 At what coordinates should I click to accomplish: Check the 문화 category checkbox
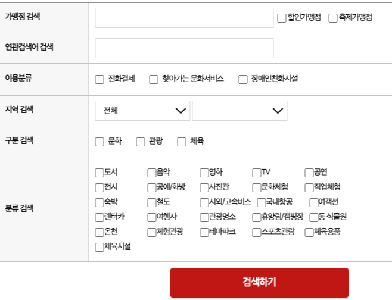[99, 142]
